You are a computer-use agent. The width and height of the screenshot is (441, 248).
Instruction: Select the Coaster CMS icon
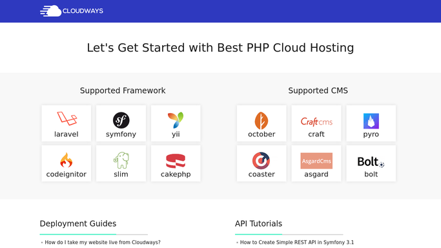pyautogui.click(x=261, y=161)
